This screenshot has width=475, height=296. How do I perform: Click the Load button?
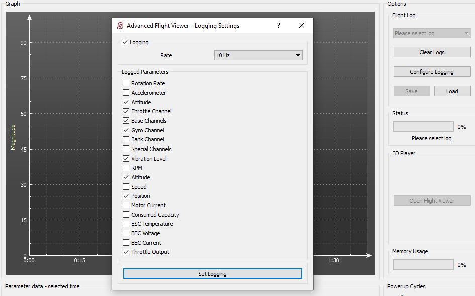tap(452, 91)
